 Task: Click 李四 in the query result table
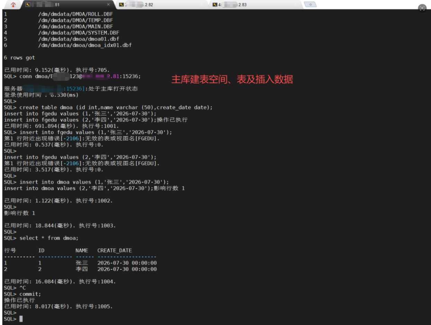(82, 269)
